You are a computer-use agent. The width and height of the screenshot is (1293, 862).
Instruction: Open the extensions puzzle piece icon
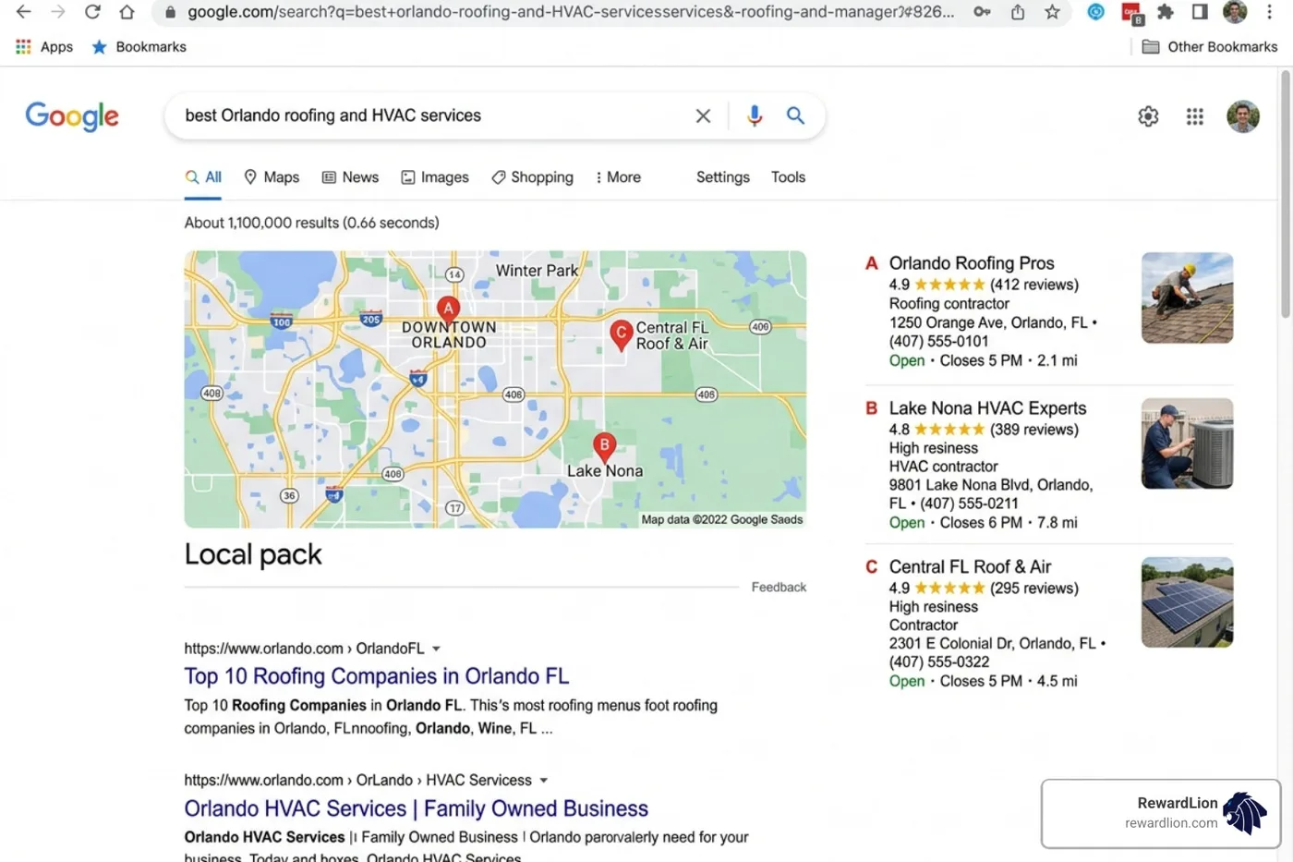1166,12
